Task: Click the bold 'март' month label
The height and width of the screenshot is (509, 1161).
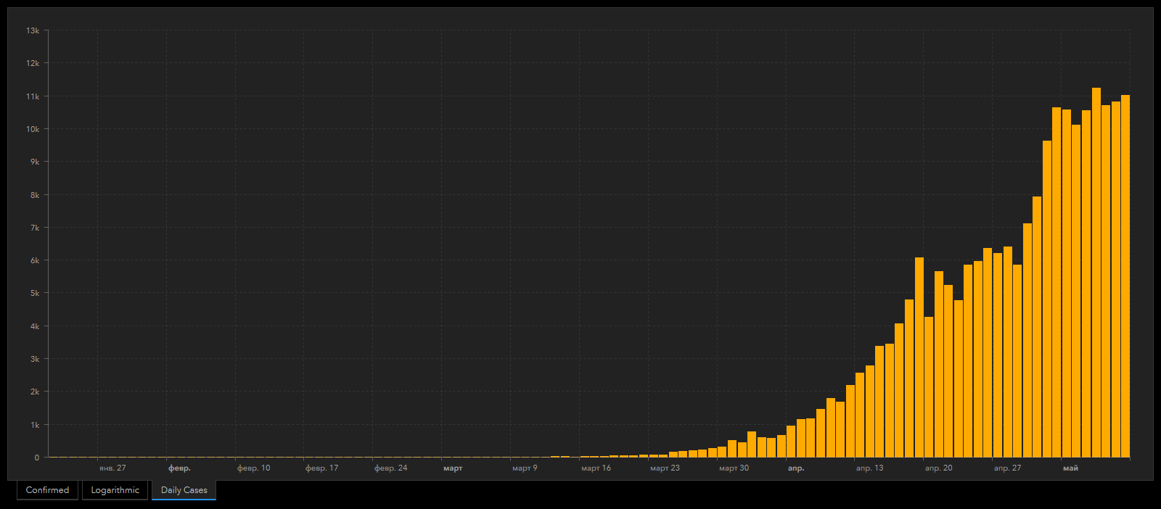Action: click(x=453, y=468)
